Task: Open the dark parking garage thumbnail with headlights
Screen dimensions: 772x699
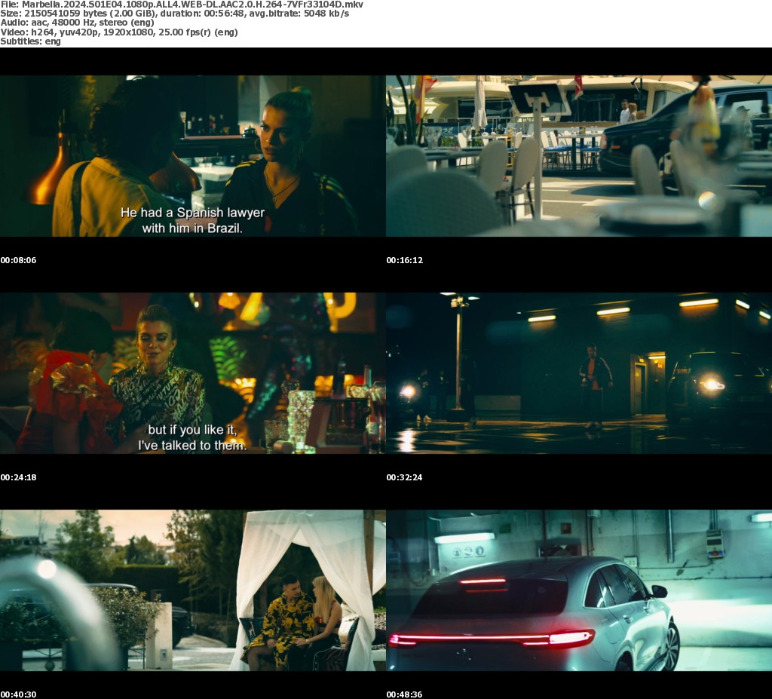Action: pos(578,372)
